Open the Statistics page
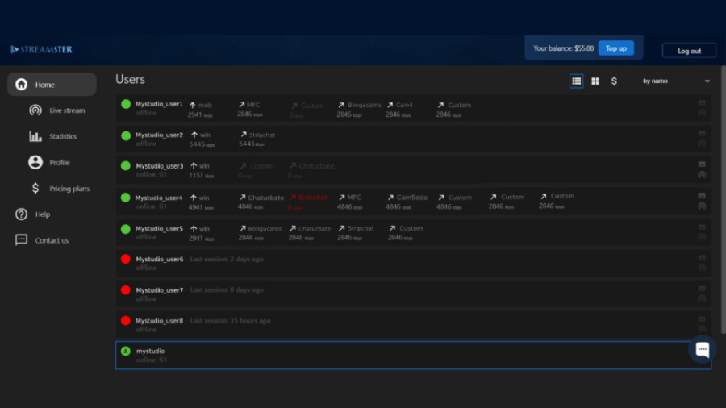The width and height of the screenshot is (726, 408). pos(63,136)
